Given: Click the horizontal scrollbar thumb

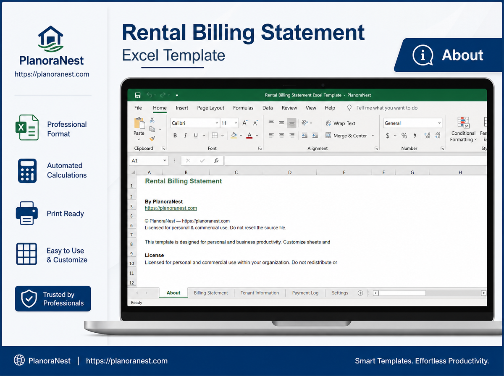Looking at the screenshot, I should tap(402, 293).
